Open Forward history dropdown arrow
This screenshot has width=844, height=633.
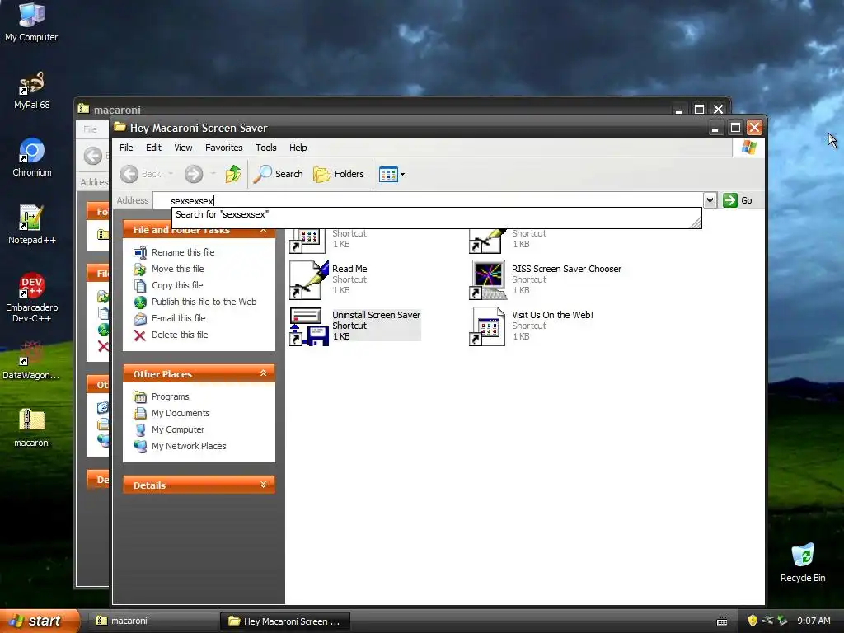213,173
